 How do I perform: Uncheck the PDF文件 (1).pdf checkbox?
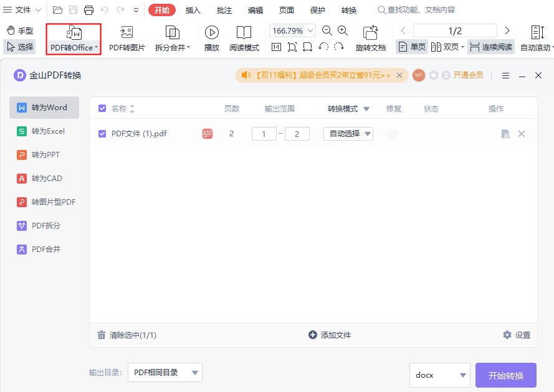[x=102, y=134]
